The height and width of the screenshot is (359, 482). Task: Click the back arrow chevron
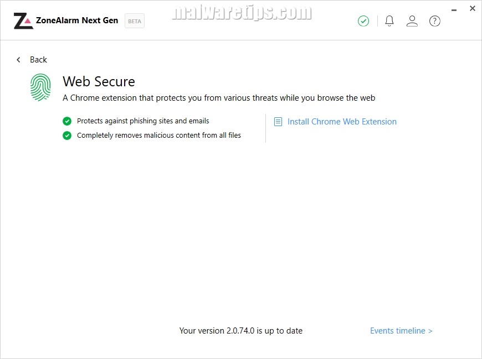point(18,60)
